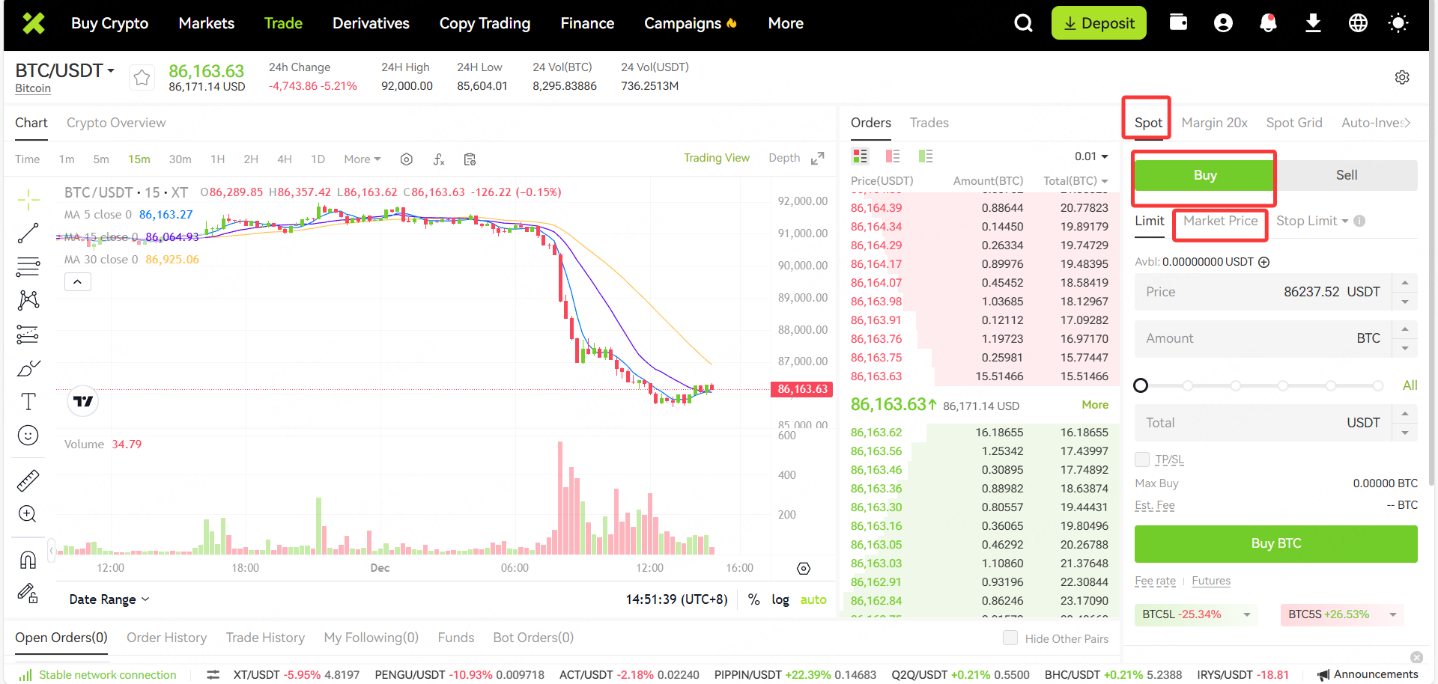Click the amount percentage slider handle
The height and width of the screenshot is (684, 1438).
pos(1141,385)
